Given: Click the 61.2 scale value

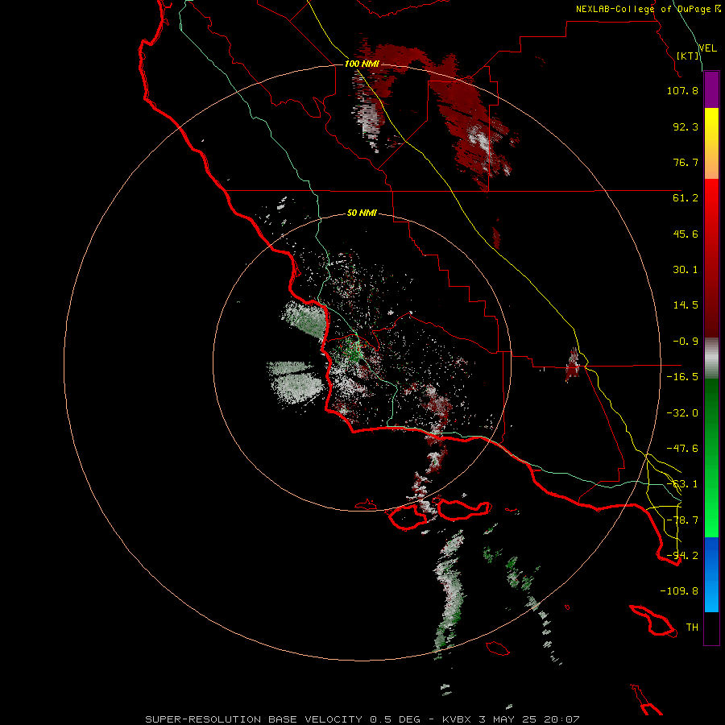Looking at the screenshot, I should click(x=686, y=198).
